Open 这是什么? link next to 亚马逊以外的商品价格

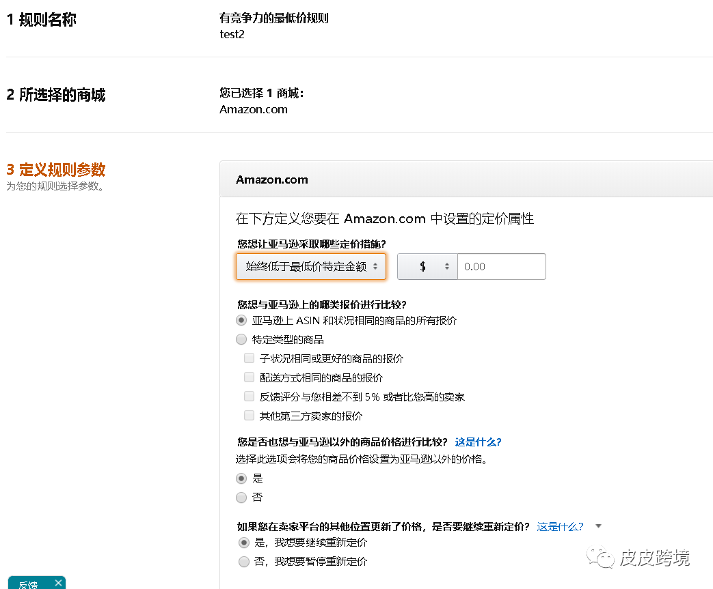click(478, 442)
